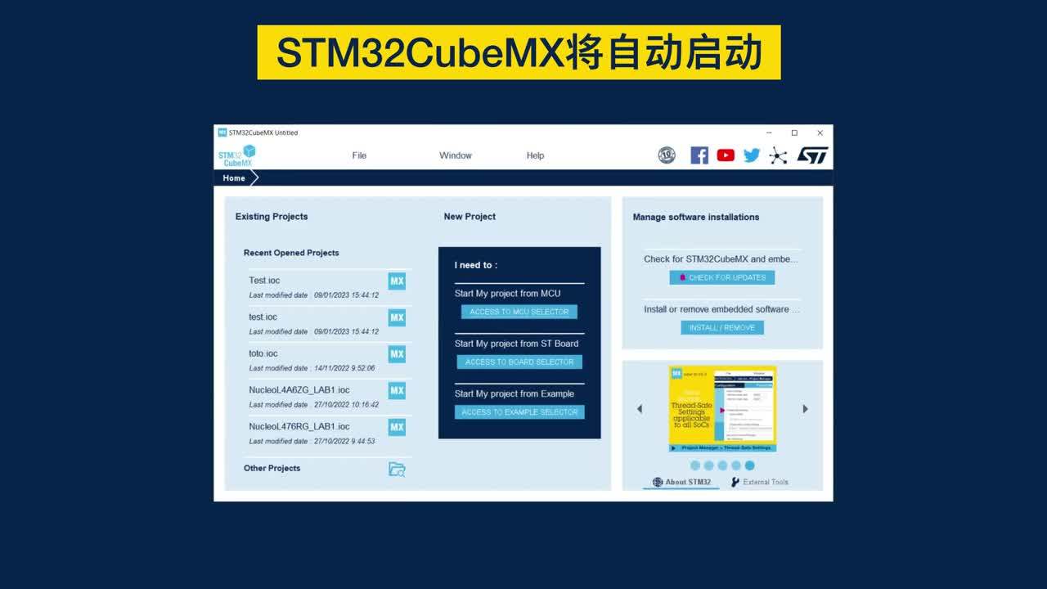Image resolution: width=1047 pixels, height=589 pixels.
Task: Switch to External Tools tab
Action: (760, 482)
